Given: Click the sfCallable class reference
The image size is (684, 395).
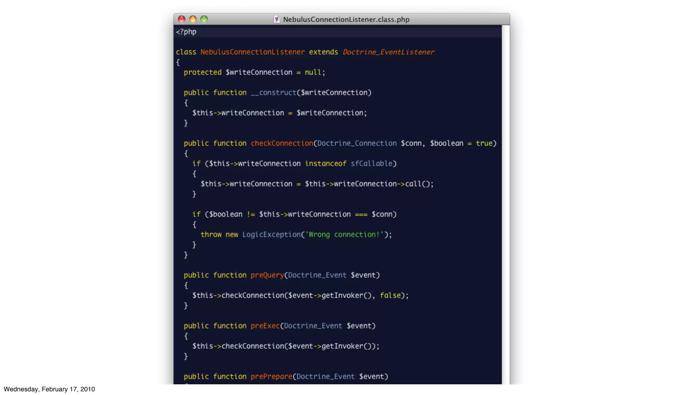Looking at the screenshot, I should coord(371,164).
